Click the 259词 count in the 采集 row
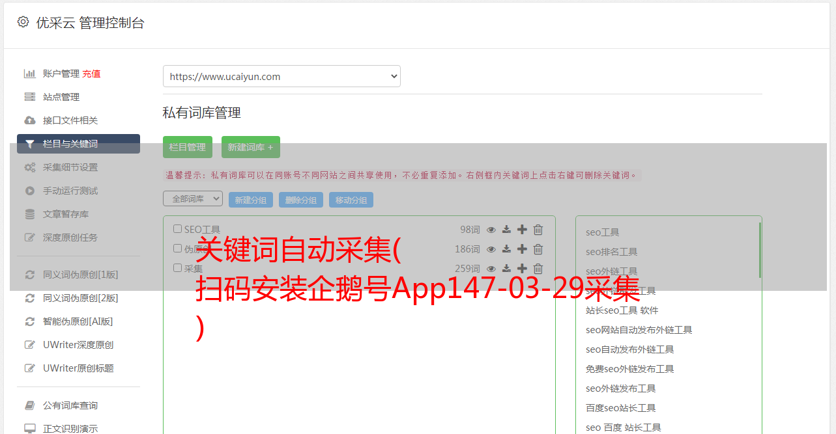The width and height of the screenshot is (836, 434). (467, 269)
